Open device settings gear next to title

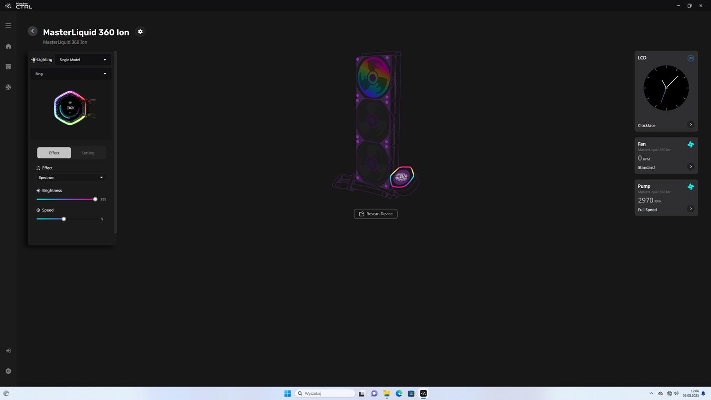pos(140,32)
